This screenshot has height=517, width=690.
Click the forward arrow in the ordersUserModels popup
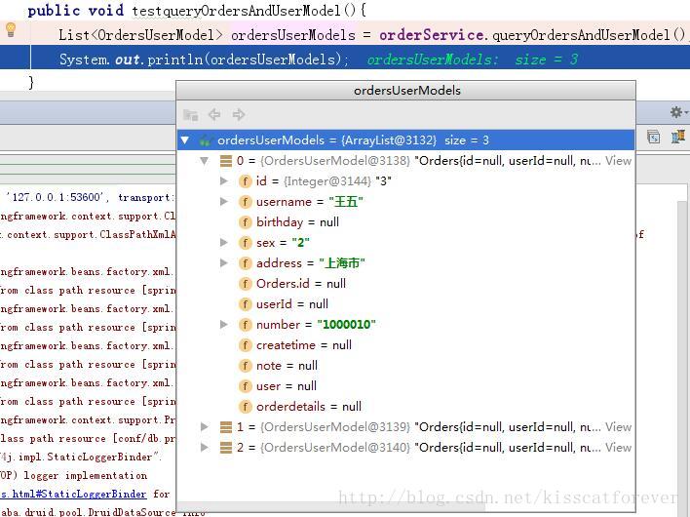pyautogui.click(x=239, y=114)
